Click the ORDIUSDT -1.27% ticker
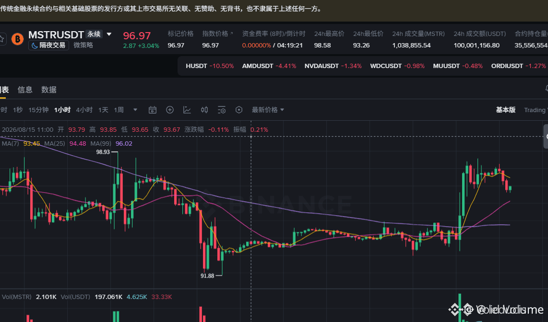Screen dimensions: 548x322 (x=518, y=66)
